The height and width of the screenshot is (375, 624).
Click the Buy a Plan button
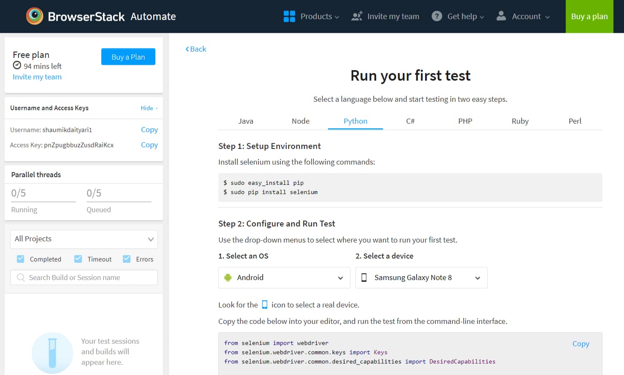(128, 57)
